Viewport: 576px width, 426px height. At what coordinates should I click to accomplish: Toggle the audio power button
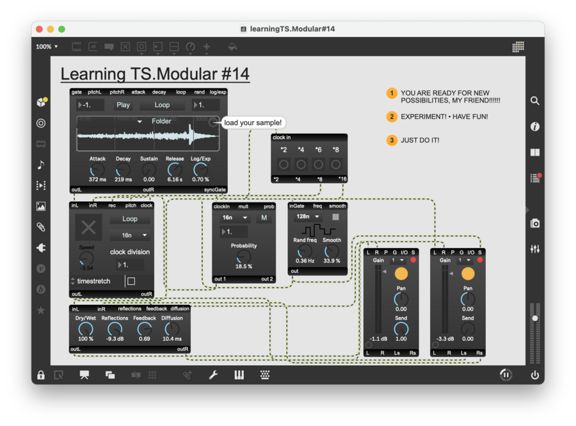(535, 375)
